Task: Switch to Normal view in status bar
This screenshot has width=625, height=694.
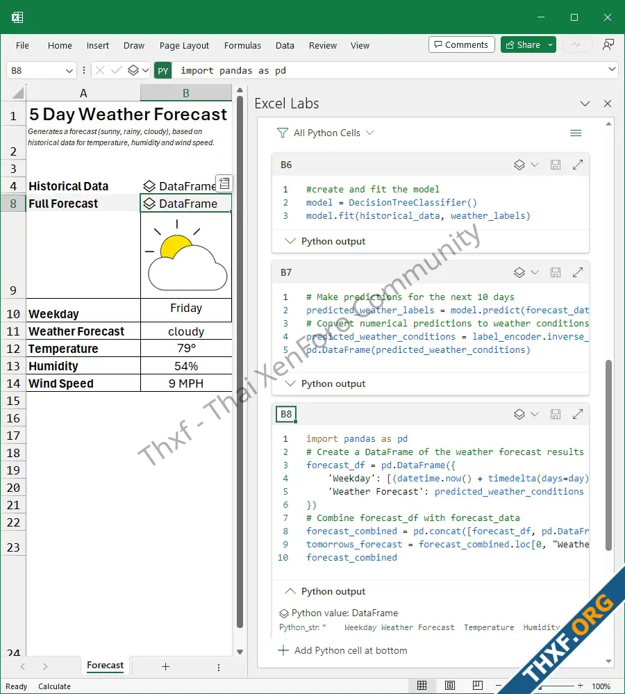Action: point(422,686)
